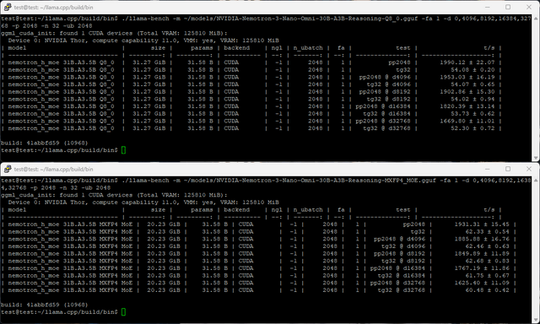Click the value '52.30 ± 0.72'
540x324 pixels.
(472, 128)
